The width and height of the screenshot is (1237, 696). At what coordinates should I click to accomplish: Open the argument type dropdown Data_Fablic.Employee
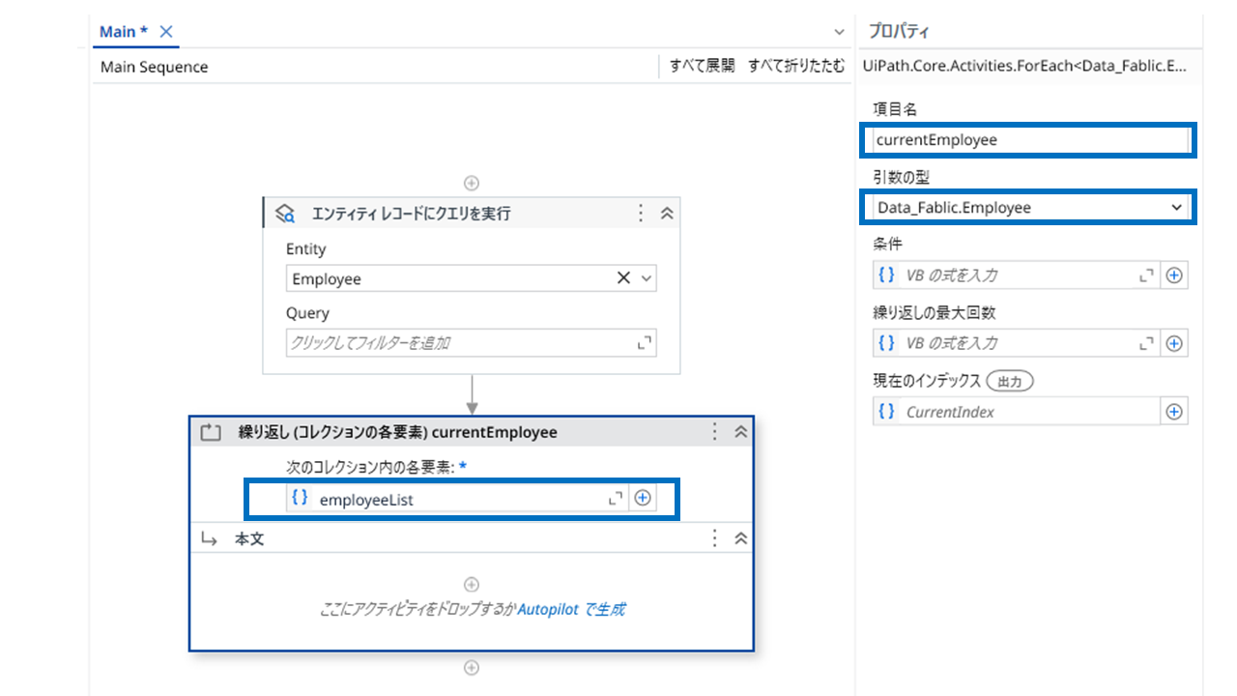(x=1176, y=208)
